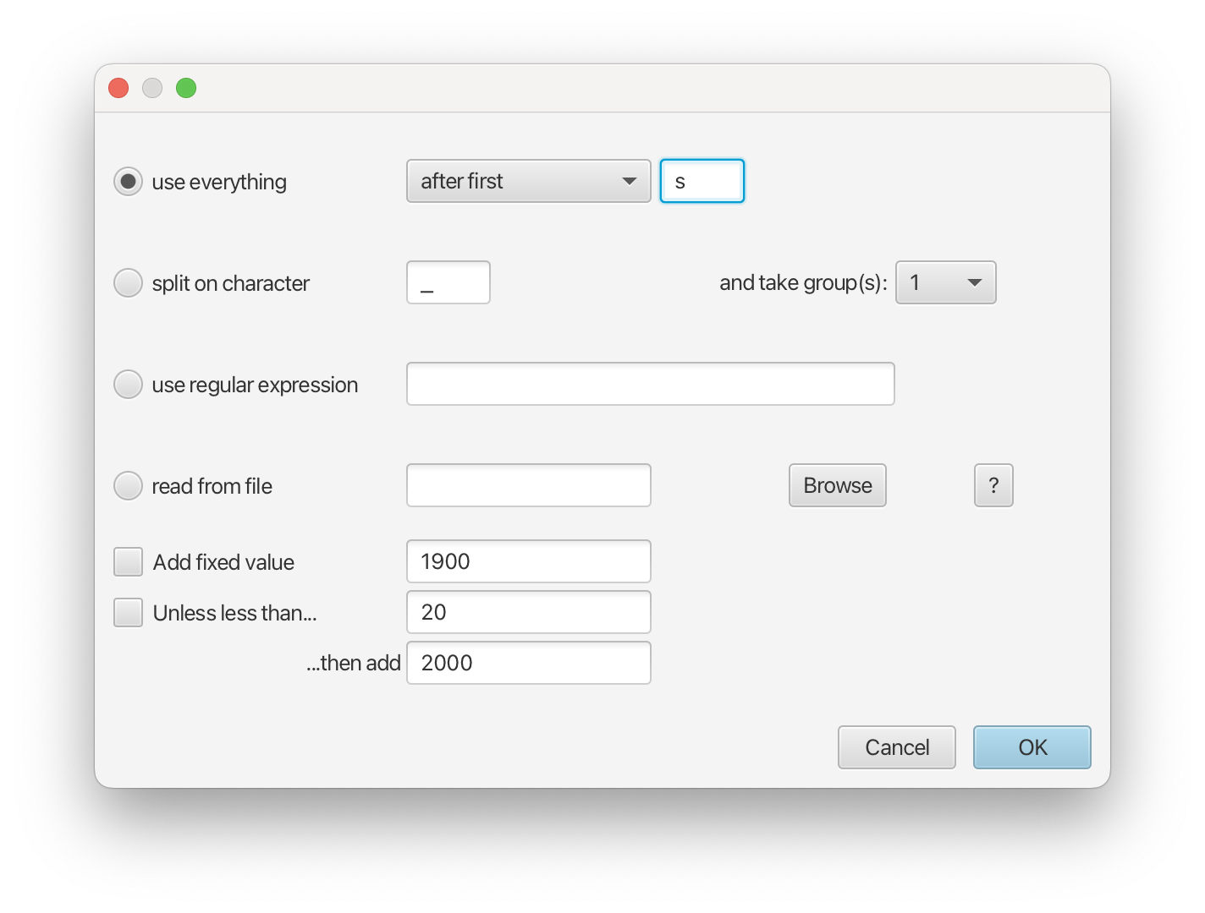The height and width of the screenshot is (913, 1205).
Task: Click the '...then add' field showing 2000
Action: 529,663
